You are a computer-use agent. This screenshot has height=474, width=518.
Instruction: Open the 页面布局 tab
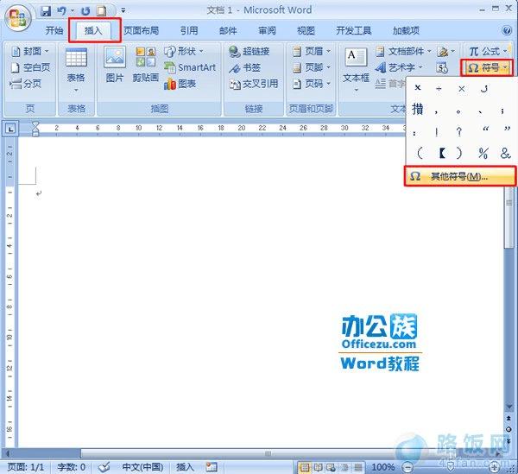142,31
